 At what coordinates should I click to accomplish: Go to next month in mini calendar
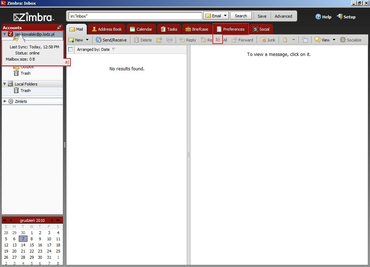pos(52,220)
